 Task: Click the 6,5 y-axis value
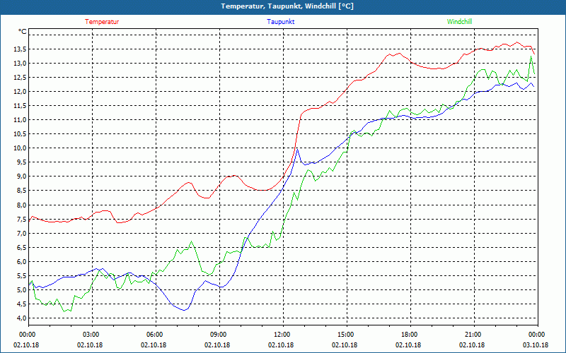click(22, 248)
